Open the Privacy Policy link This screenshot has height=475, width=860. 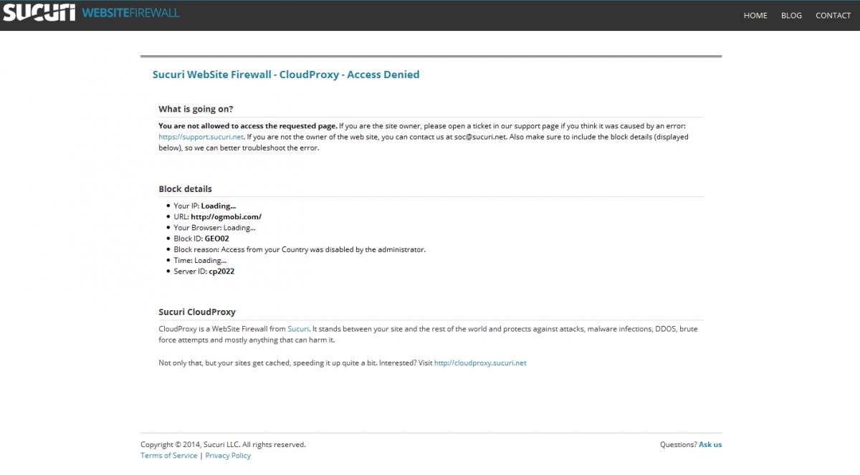(228, 456)
